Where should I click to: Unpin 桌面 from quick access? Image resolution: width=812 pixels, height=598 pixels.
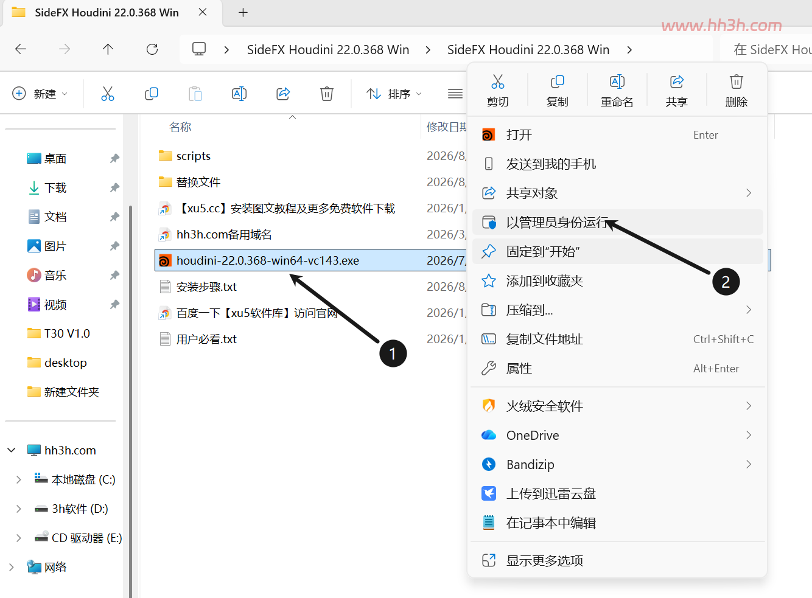(x=114, y=159)
